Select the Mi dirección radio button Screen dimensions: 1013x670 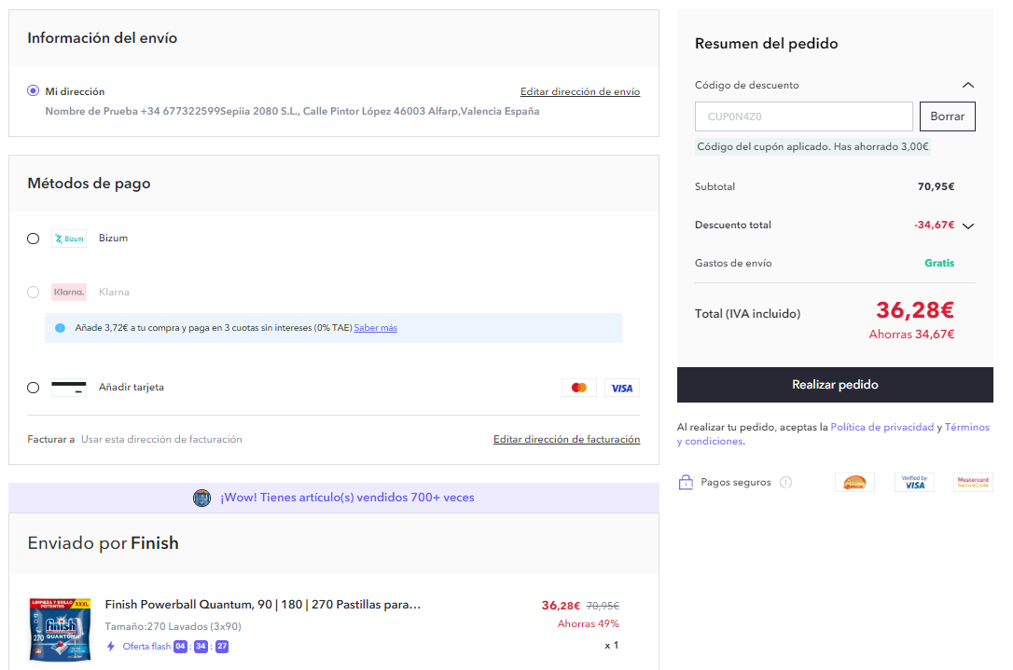tap(33, 91)
